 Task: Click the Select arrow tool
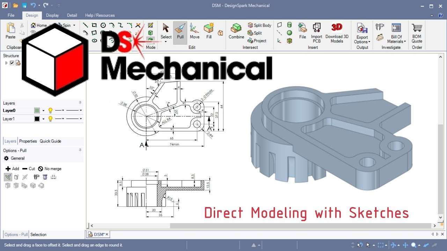(166, 31)
